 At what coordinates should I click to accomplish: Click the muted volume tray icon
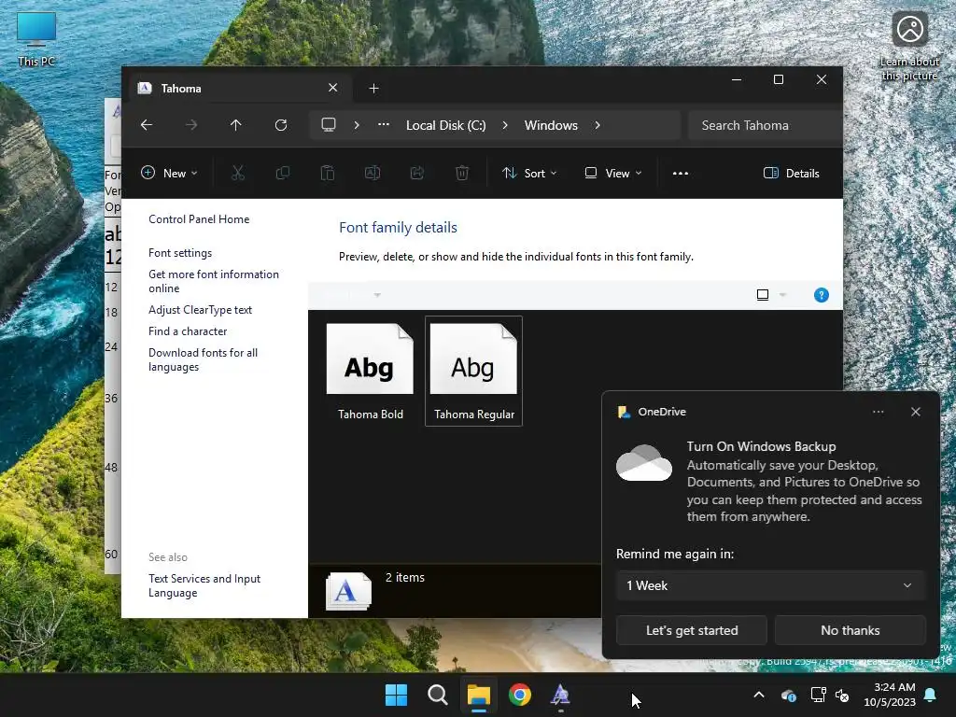pos(843,695)
